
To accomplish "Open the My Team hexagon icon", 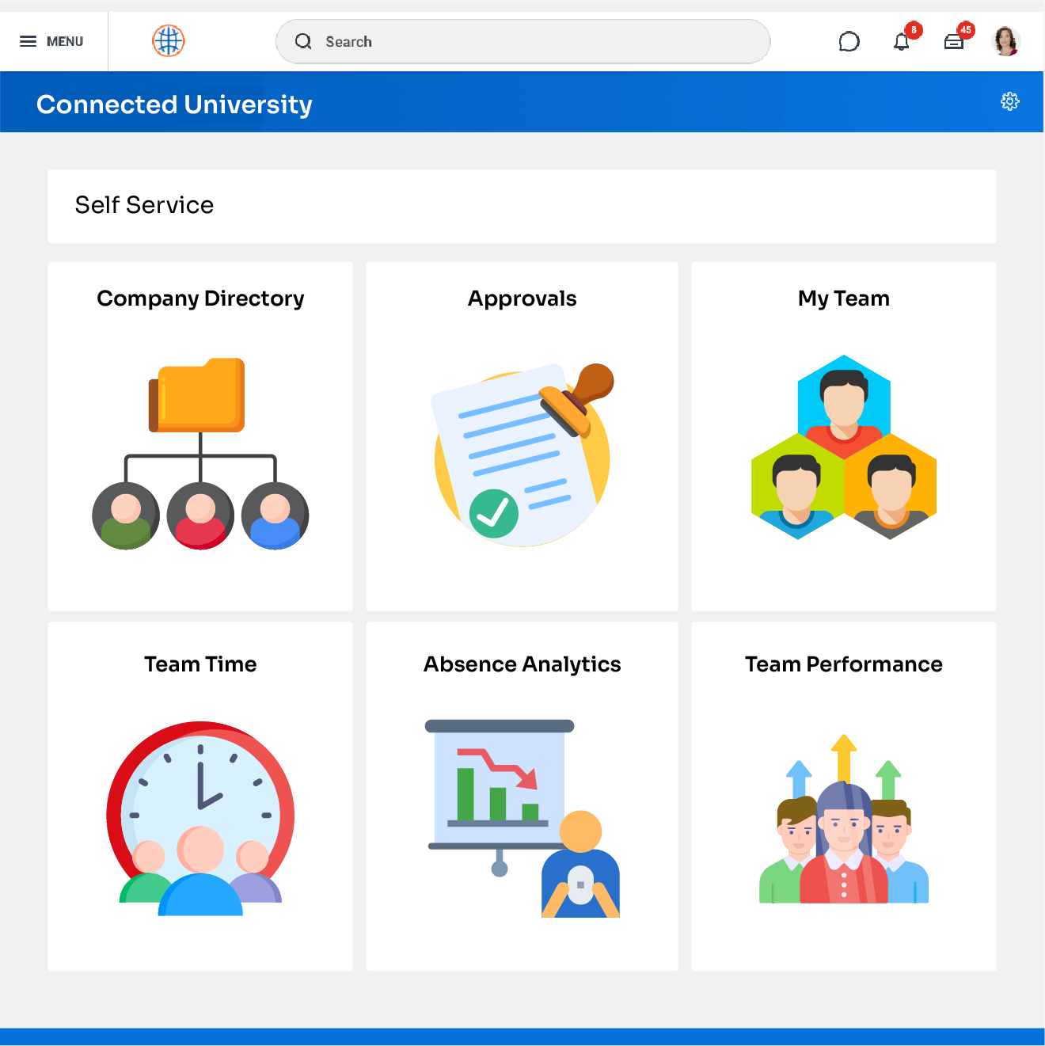I will [844, 447].
